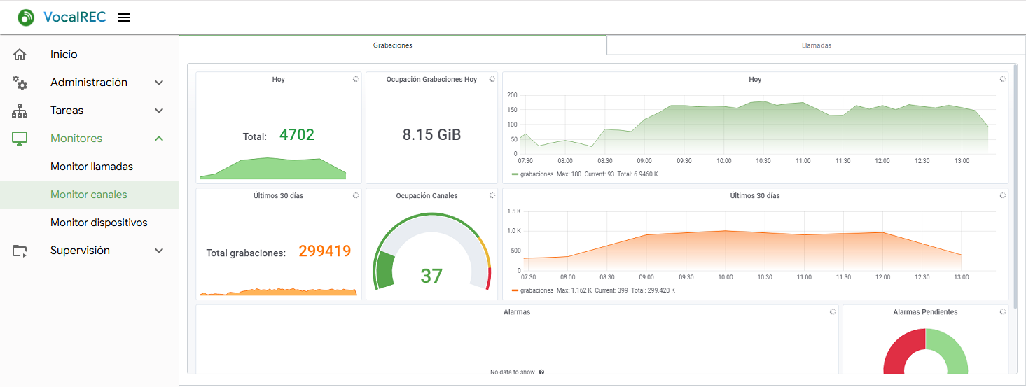Viewport: 1026px width, 387px height.
Task: Click the dashboard vertical scrollbar
Action: click(1015, 185)
